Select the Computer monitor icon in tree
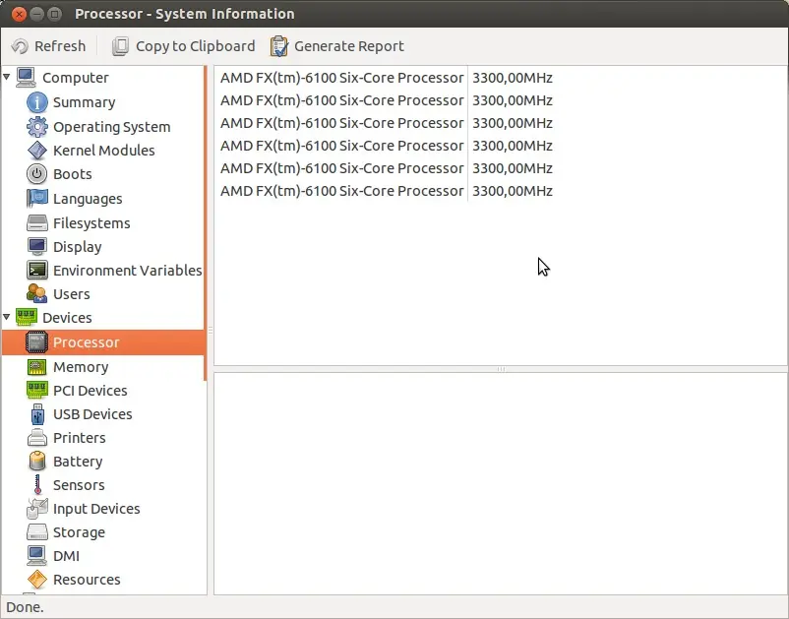The height and width of the screenshot is (619, 789). point(27,78)
